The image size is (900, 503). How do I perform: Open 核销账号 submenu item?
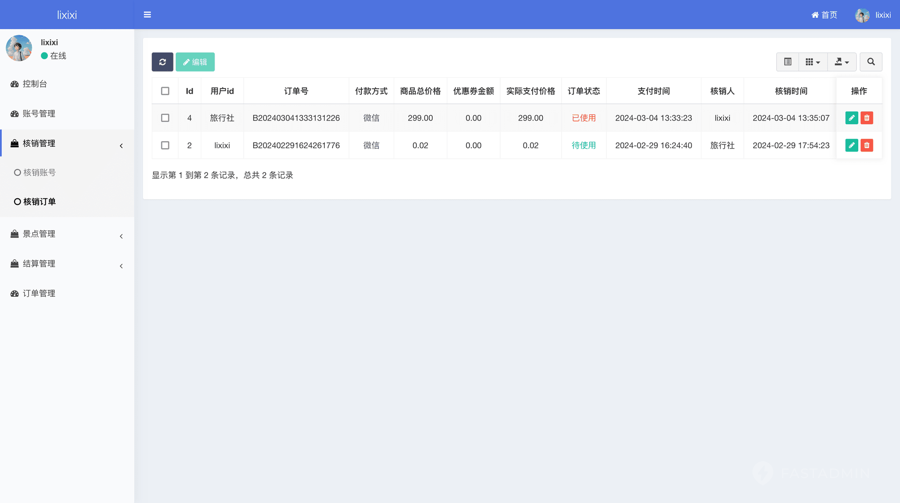39,173
